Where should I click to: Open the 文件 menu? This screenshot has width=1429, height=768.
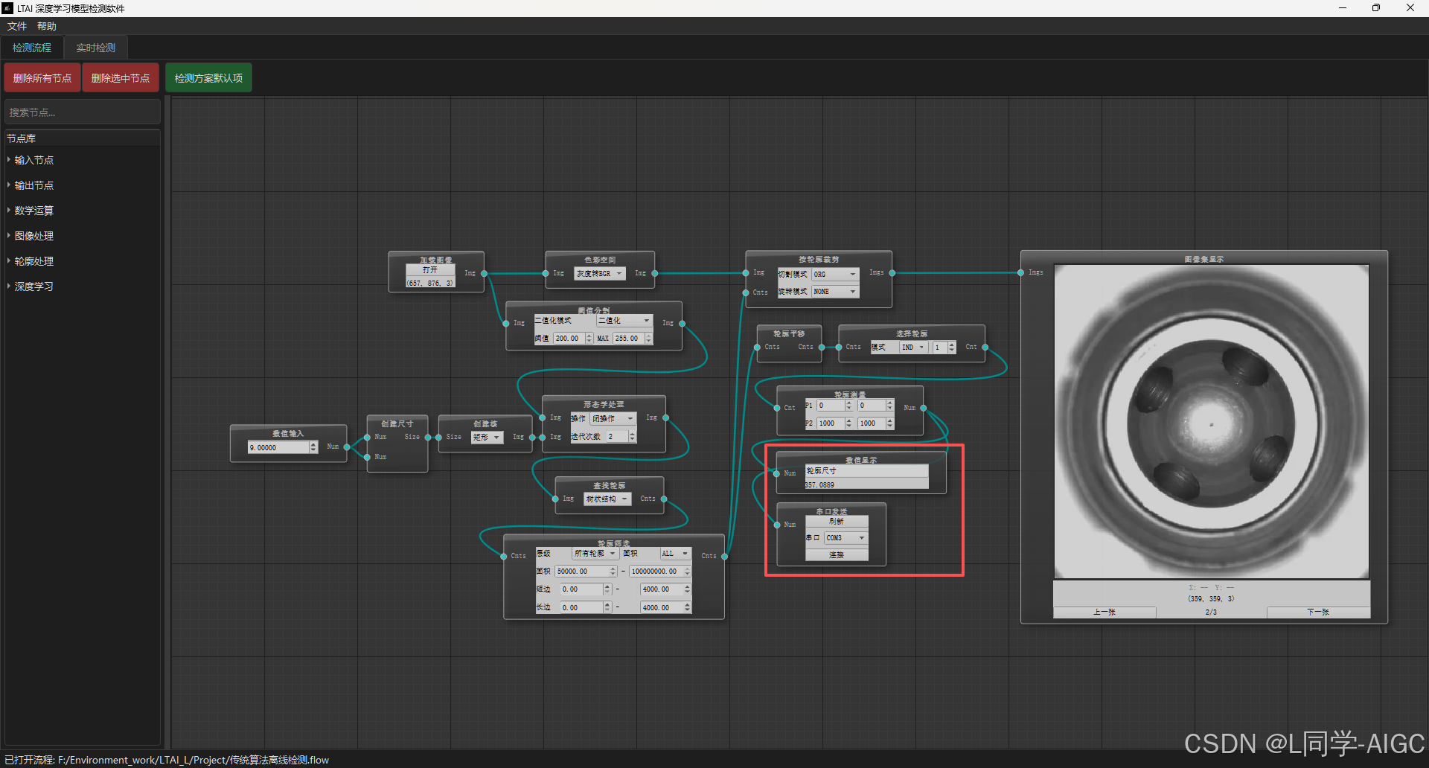tap(17, 26)
